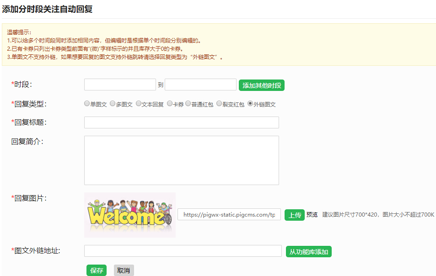The image size is (436, 276).
Task: Choose 文本回复 as reply type
Action: point(139,103)
